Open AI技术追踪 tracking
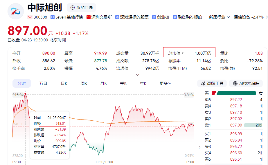The height and width of the screenshot is (165, 268). point(246,83)
